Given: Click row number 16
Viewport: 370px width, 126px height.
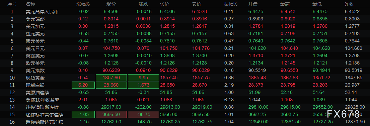Looking at the screenshot, I should [x=12, y=122].
